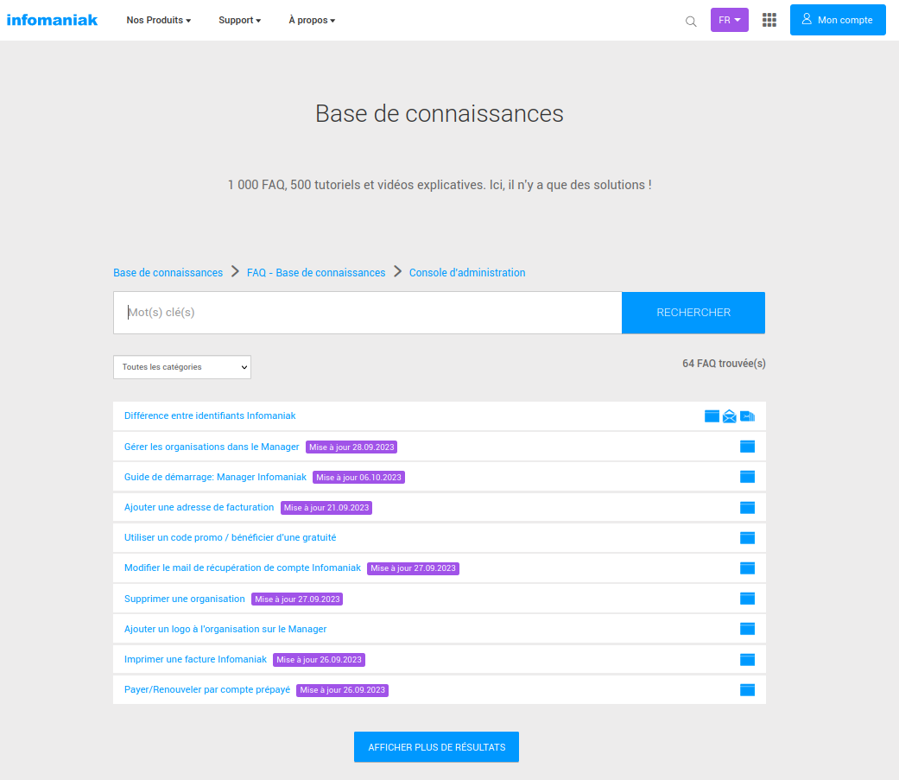Open Supprimer une organisation article

[185, 599]
